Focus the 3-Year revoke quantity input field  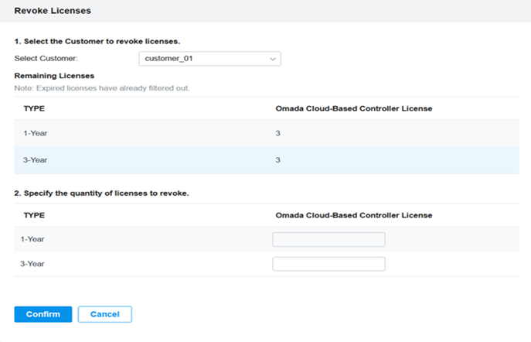point(328,264)
